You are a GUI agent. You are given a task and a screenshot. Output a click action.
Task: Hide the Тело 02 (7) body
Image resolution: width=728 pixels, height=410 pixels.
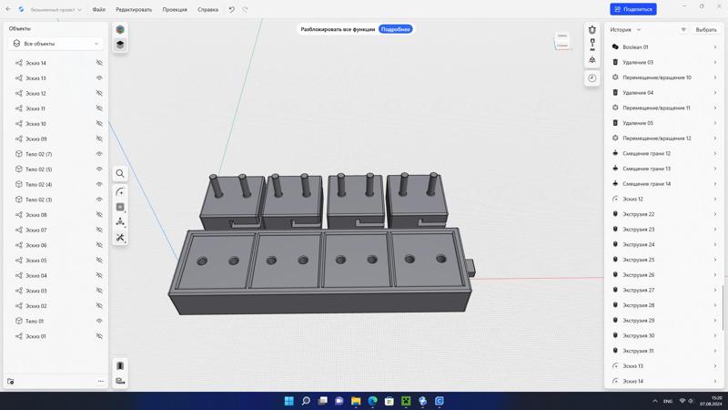[x=99, y=154]
